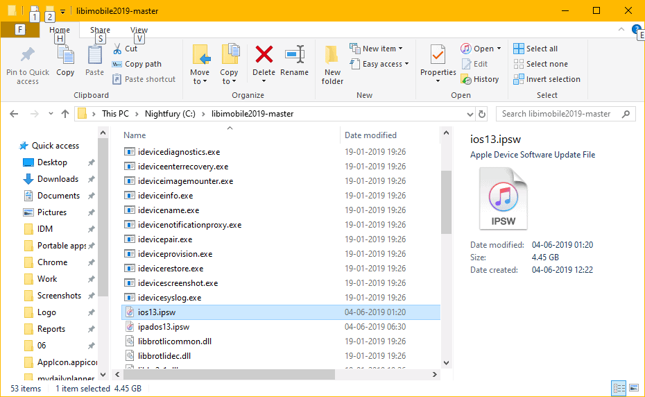The height and width of the screenshot is (397, 645).
Task: Select ideviceinfo.exe
Action: point(165,196)
